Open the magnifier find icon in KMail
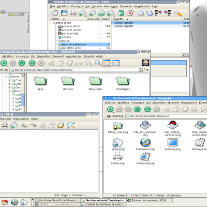Viewport: 207px width, 207px height. point(141,13)
